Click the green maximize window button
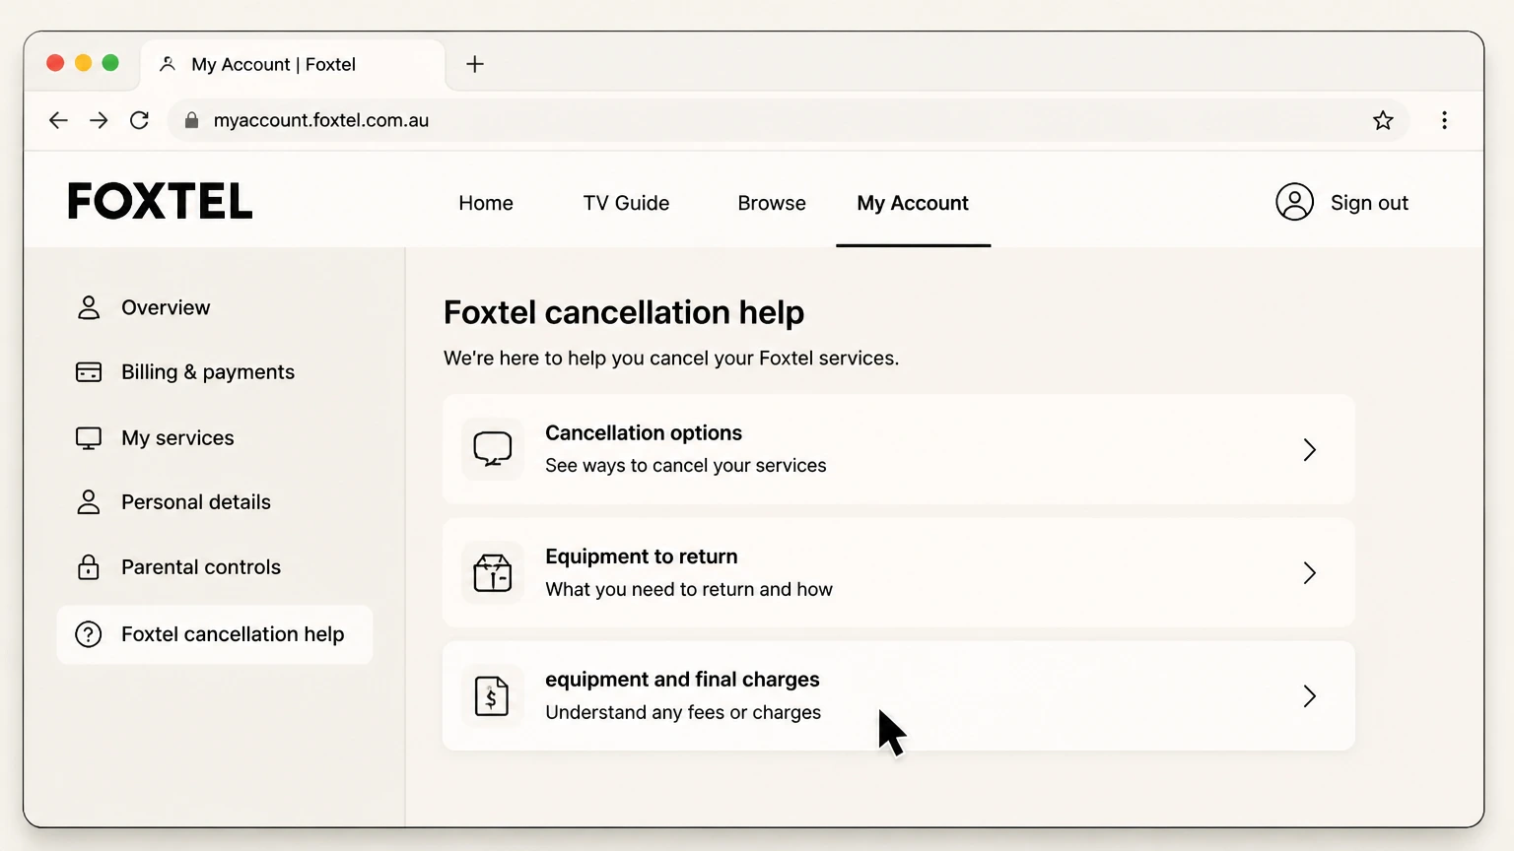1514x851 pixels. (x=110, y=63)
